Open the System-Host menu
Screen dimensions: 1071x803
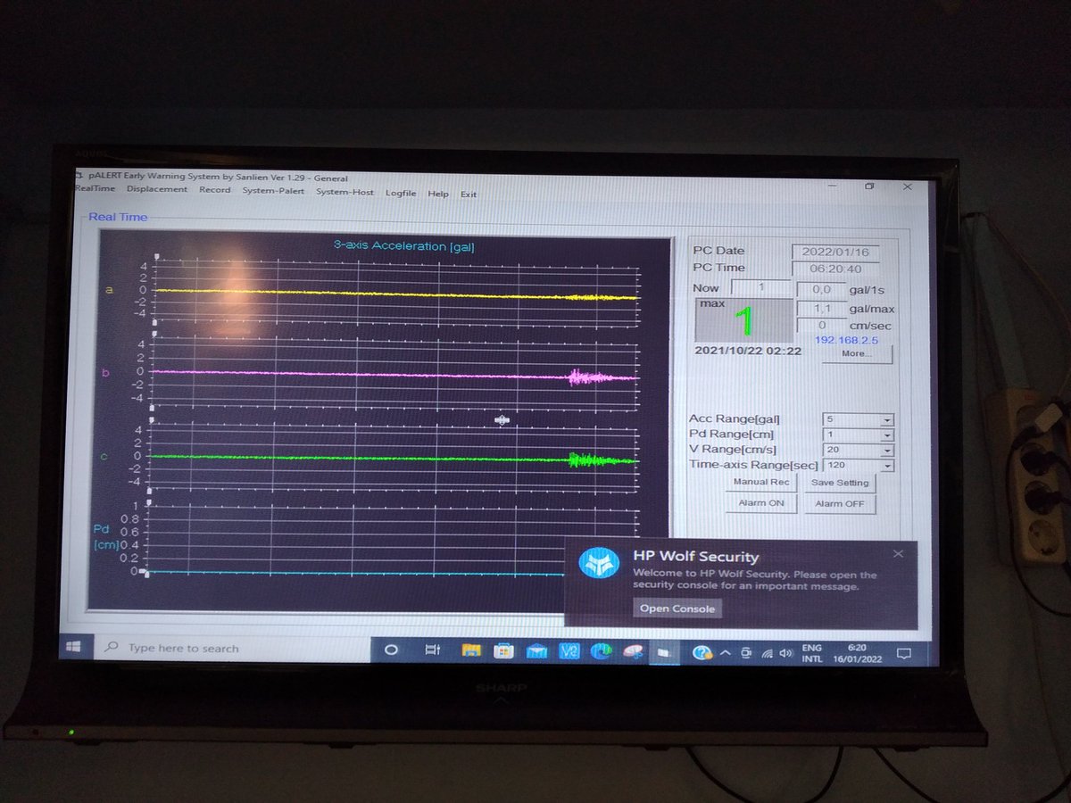[x=345, y=192]
